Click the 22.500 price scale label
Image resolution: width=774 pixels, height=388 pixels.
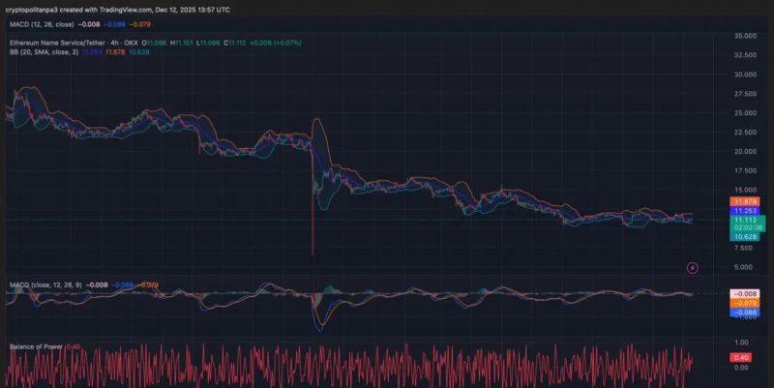745,133
